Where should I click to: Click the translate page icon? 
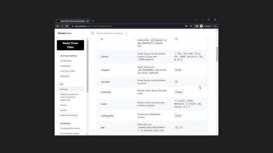click(x=186, y=26)
